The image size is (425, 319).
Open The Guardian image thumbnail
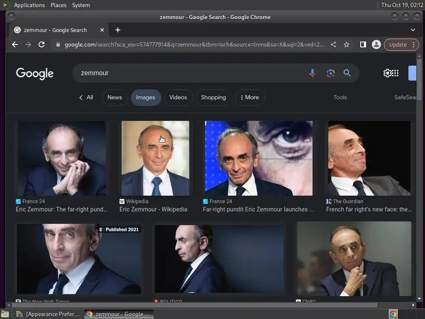pyautogui.click(x=369, y=158)
